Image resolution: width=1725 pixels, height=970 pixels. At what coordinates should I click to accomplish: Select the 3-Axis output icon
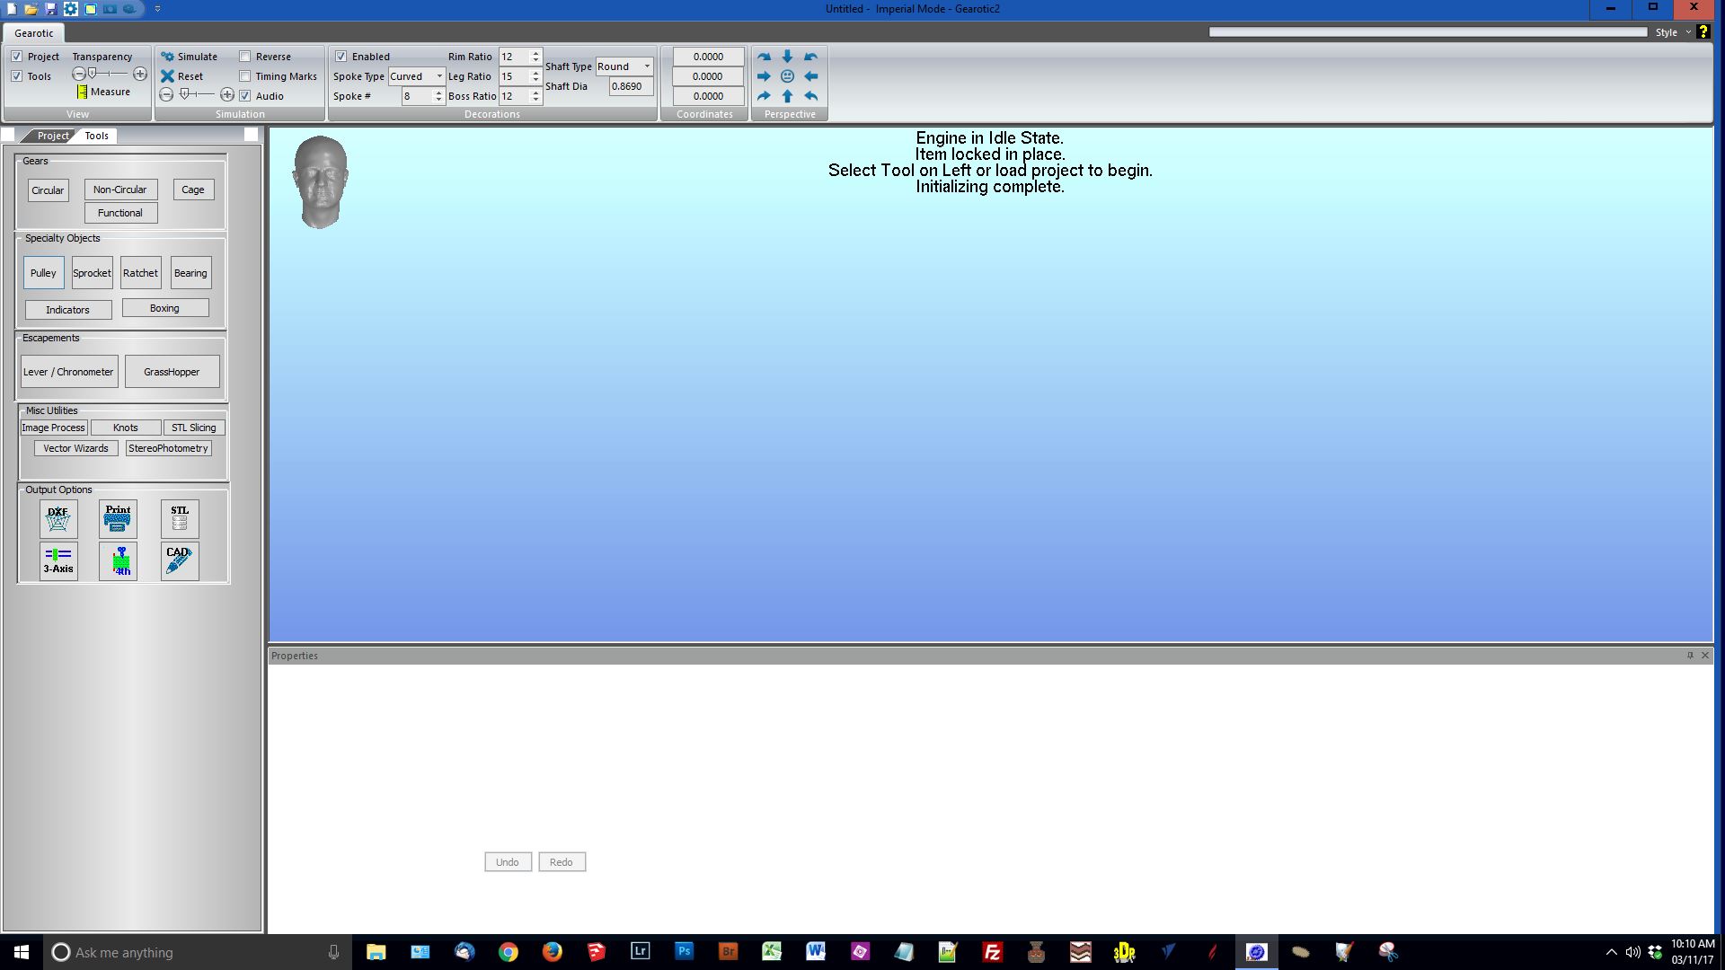(x=58, y=560)
